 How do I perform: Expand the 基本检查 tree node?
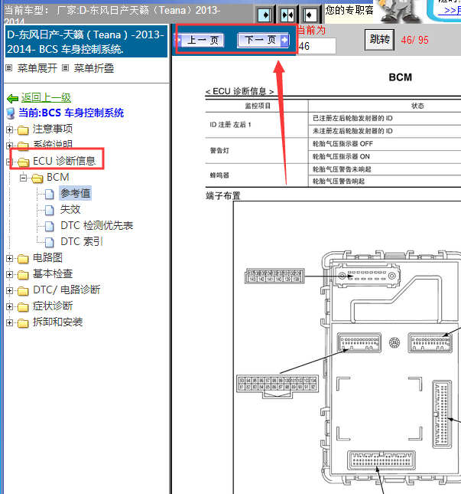(x=9, y=274)
